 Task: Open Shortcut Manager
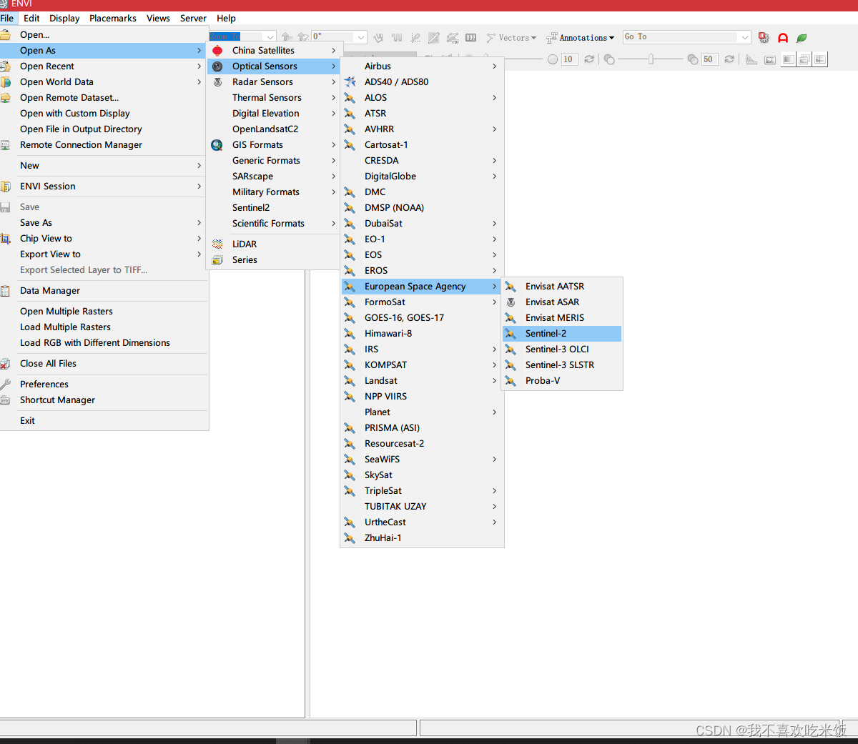(x=104, y=400)
